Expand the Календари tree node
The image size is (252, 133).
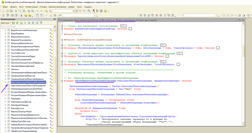[5, 98]
